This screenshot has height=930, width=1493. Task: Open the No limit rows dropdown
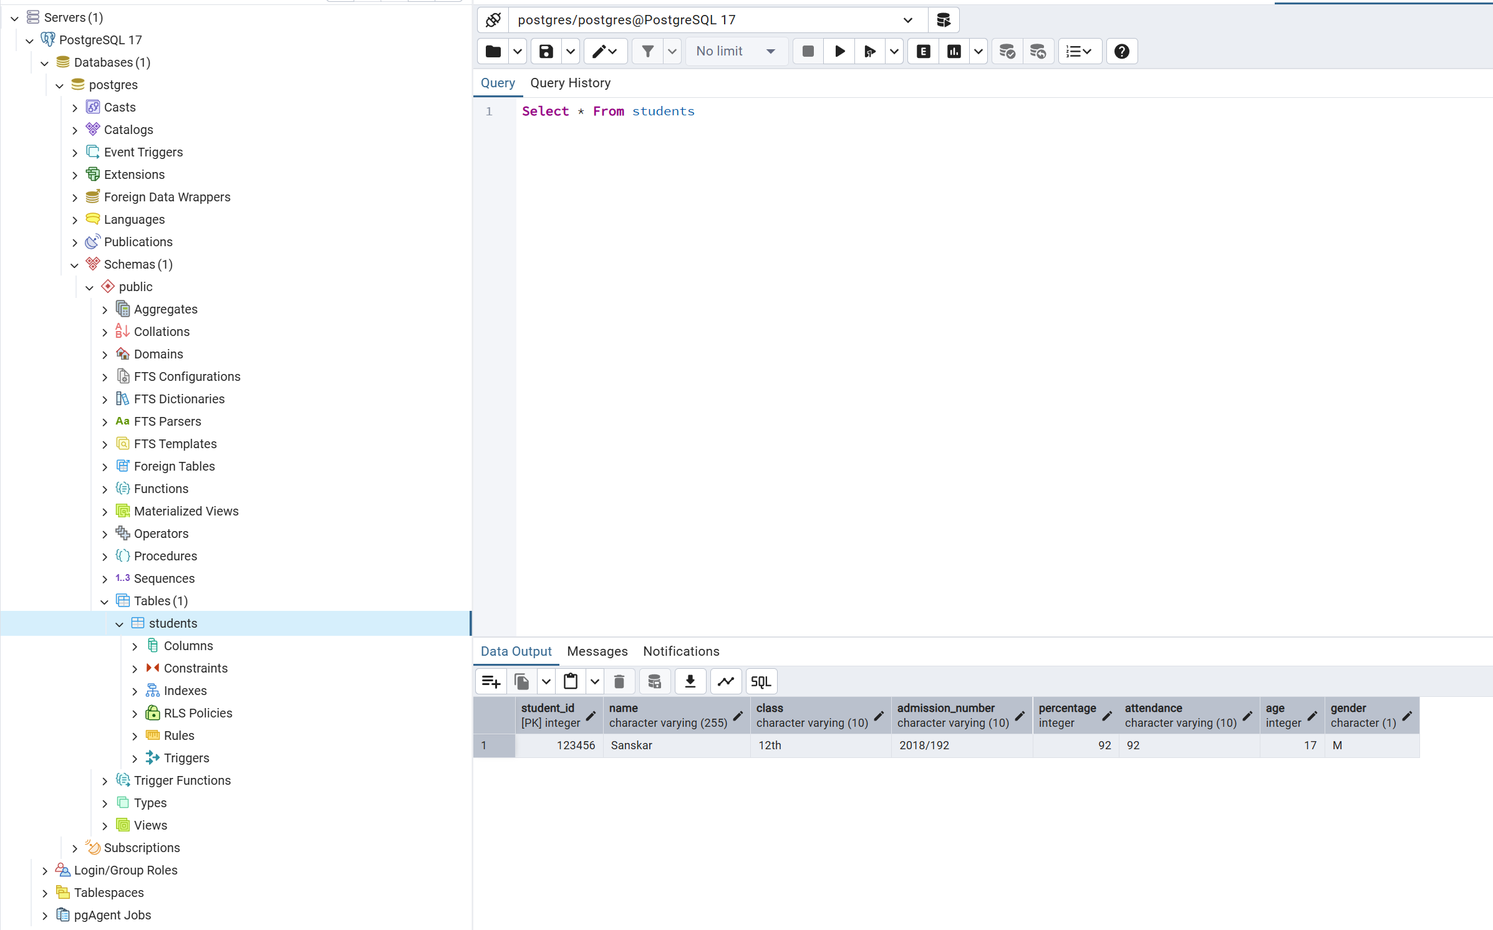point(736,51)
